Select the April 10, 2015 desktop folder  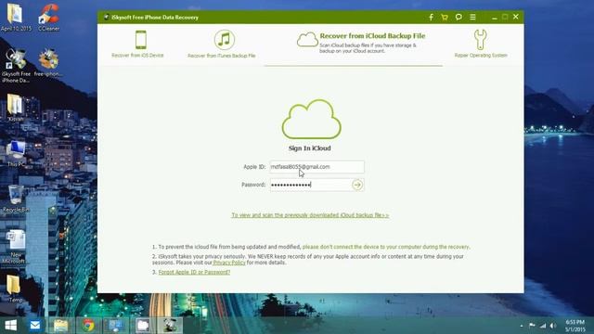16,17
